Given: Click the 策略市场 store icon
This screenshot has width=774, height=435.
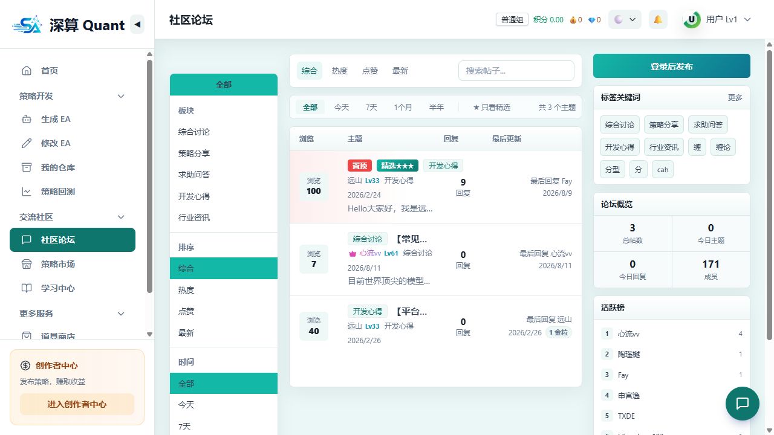Looking at the screenshot, I should coord(27,264).
